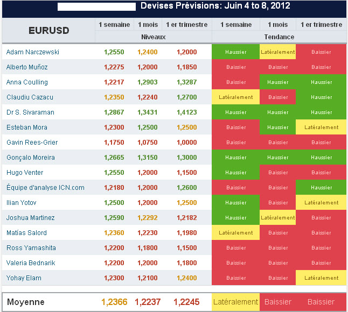The height and width of the screenshot is (312, 348).
Task: Click the Tendance column group header
Action: (279, 37)
